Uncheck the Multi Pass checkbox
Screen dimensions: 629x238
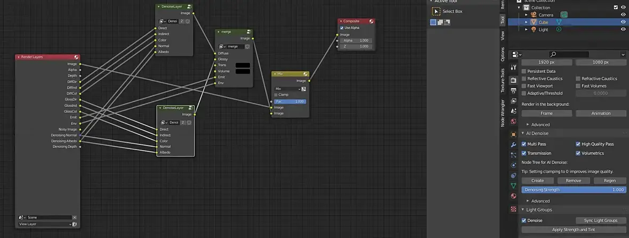(524, 144)
